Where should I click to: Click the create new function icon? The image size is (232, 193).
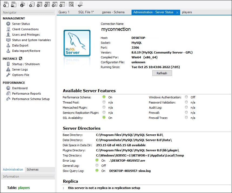(62, 4)
